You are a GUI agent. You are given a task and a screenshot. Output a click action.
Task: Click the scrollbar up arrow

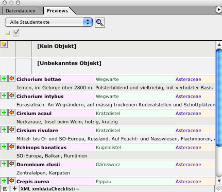(219, 44)
